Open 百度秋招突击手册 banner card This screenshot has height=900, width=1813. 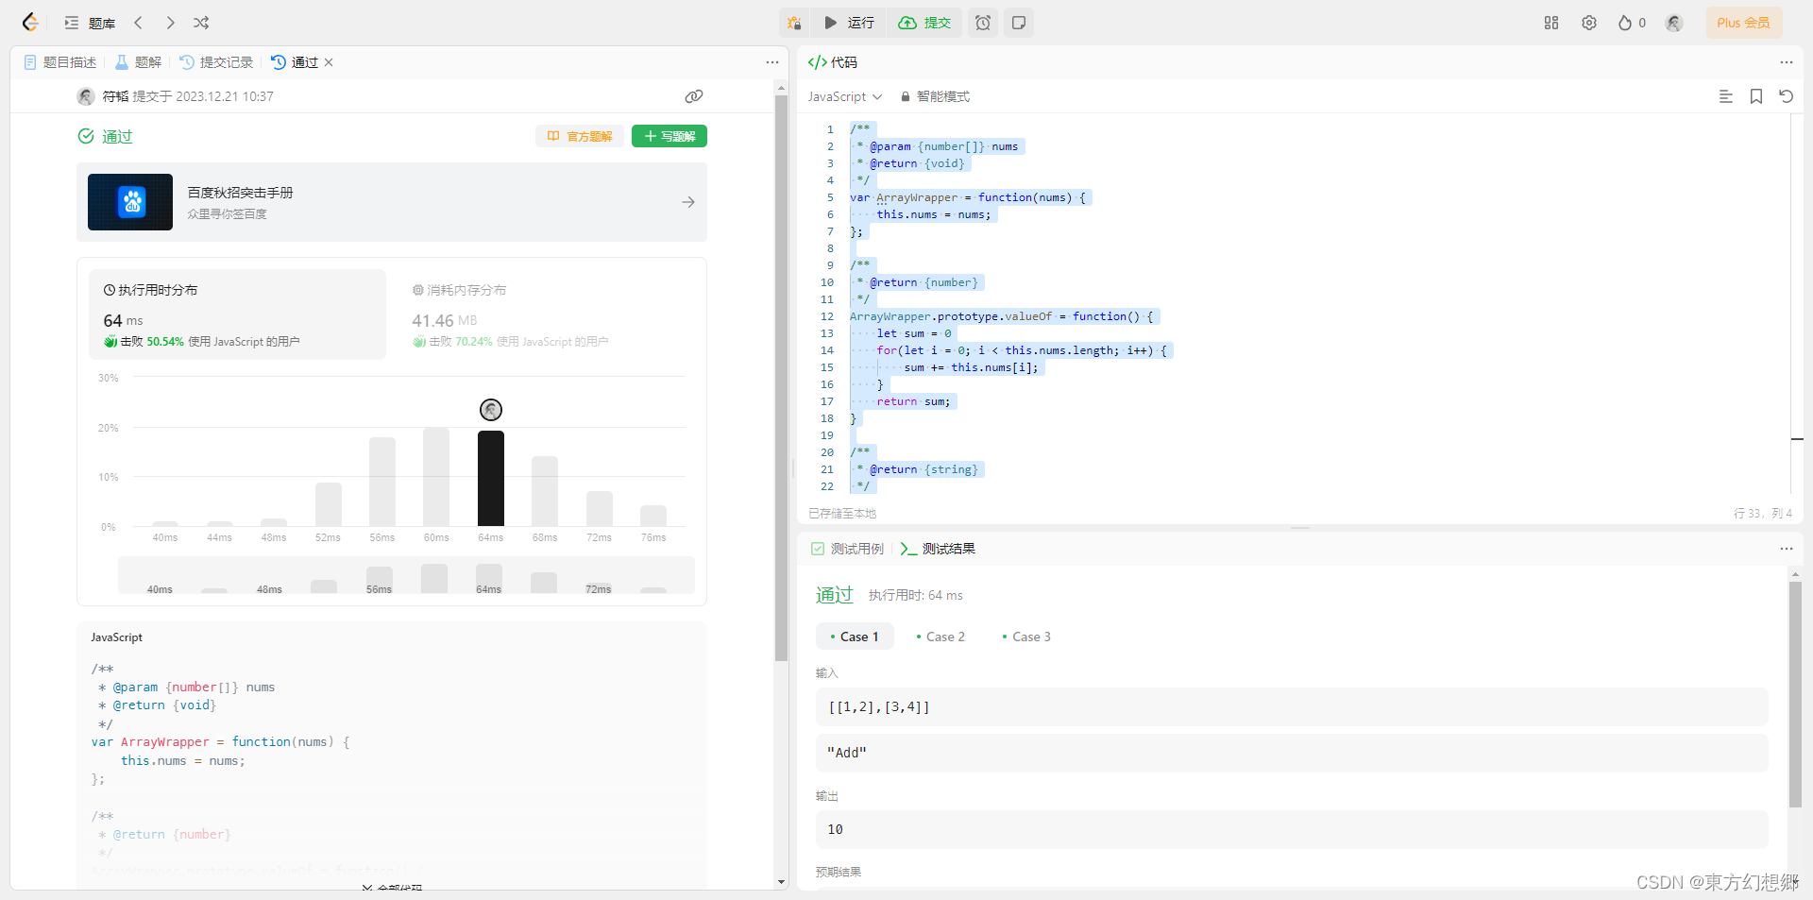click(x=392, y=202)
